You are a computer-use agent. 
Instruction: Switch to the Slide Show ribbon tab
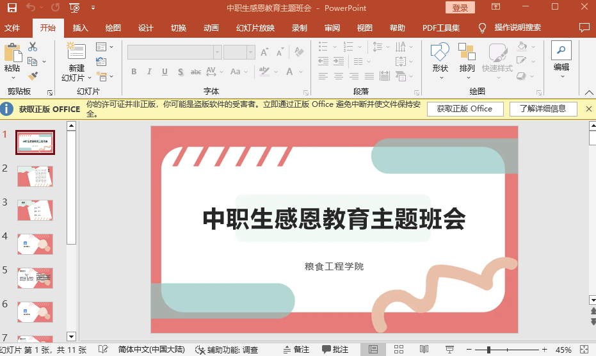click(x=255, y=28)
